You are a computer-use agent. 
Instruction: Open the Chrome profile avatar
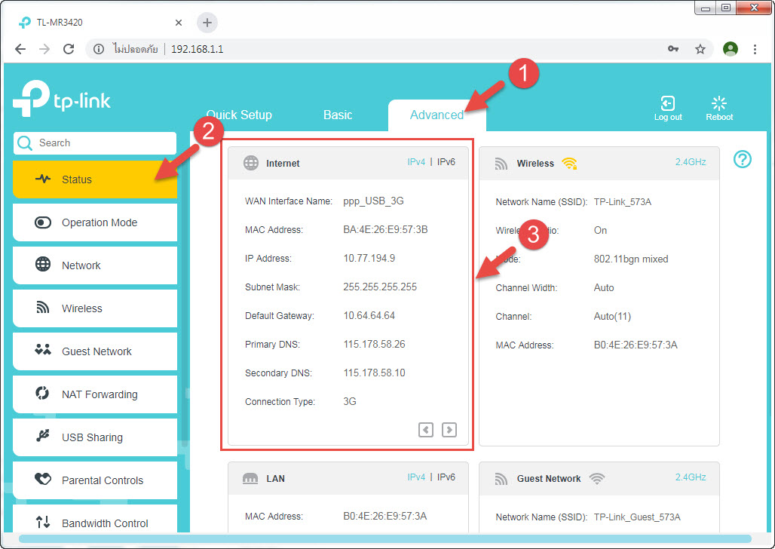730,49
